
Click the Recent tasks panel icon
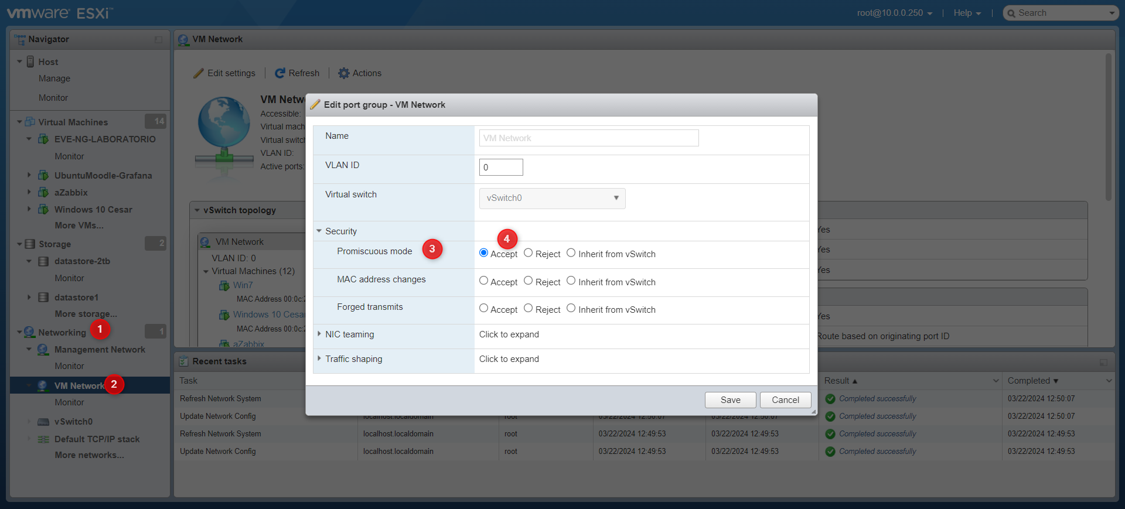184,361
